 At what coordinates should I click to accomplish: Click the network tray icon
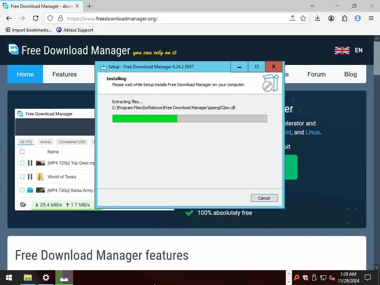click(x=323, y=278)
